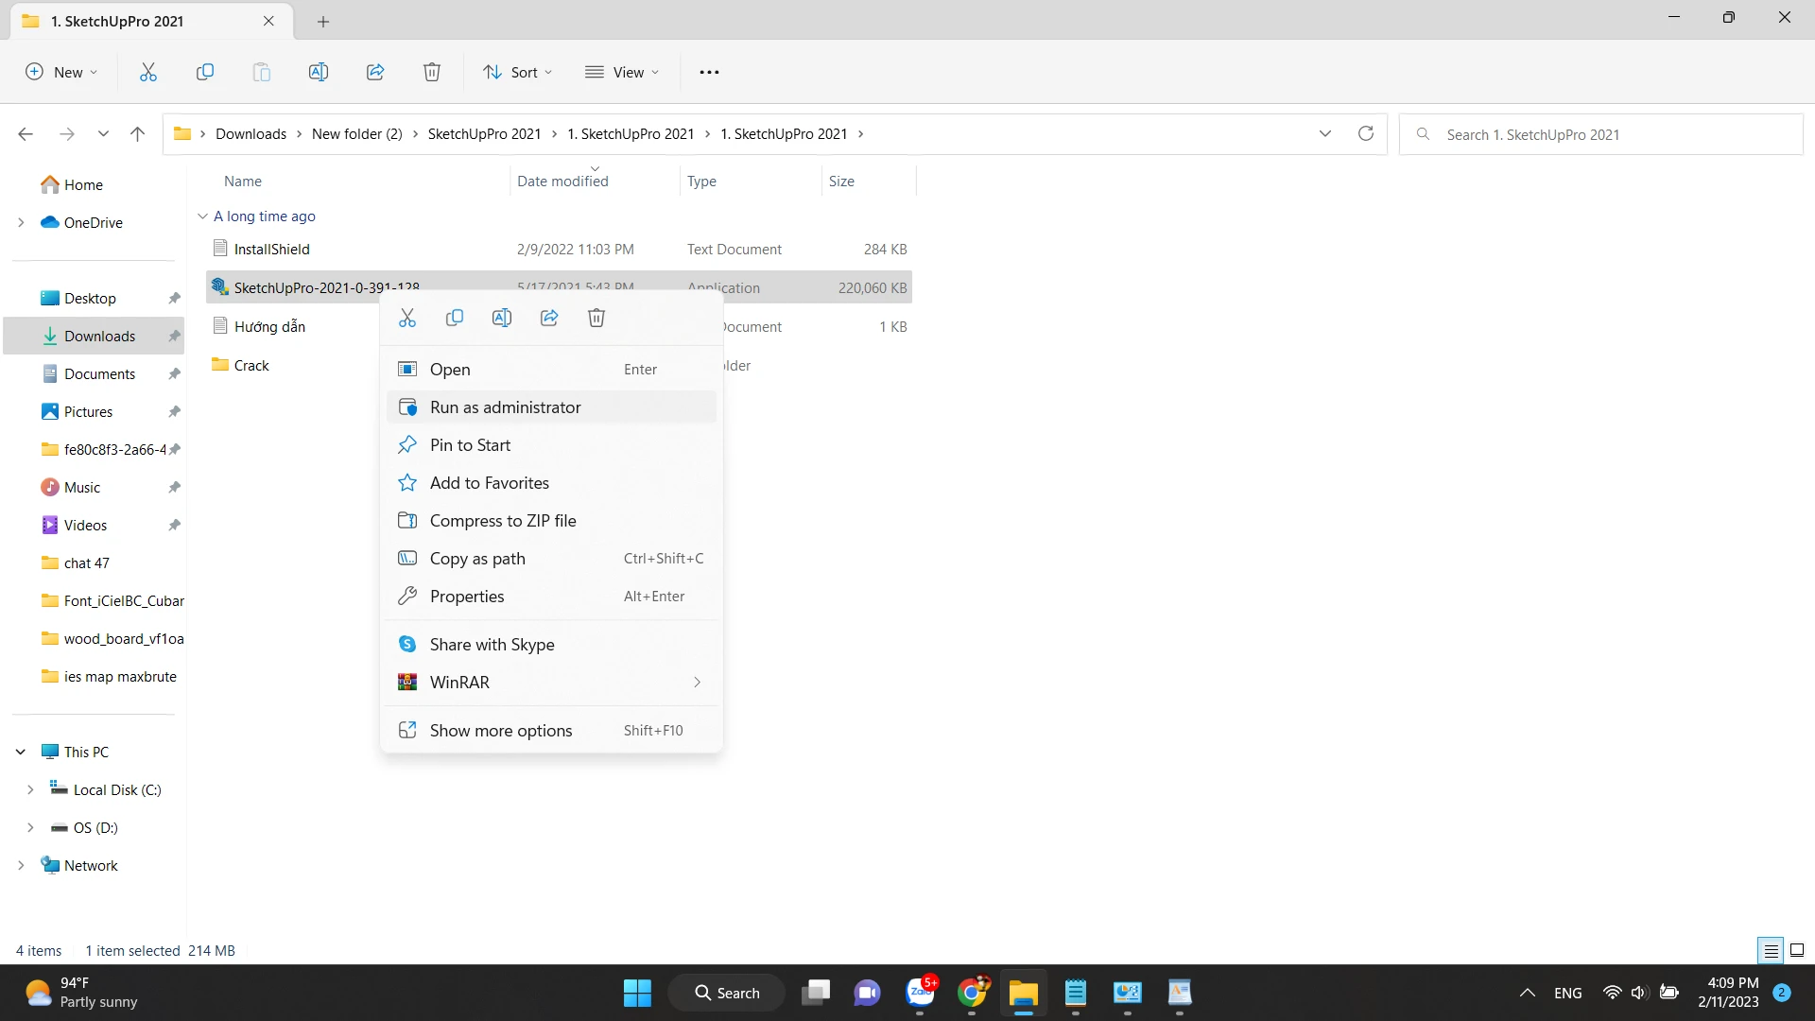
Task: Open the Sort dropdown menu
Action: point(517,72)
